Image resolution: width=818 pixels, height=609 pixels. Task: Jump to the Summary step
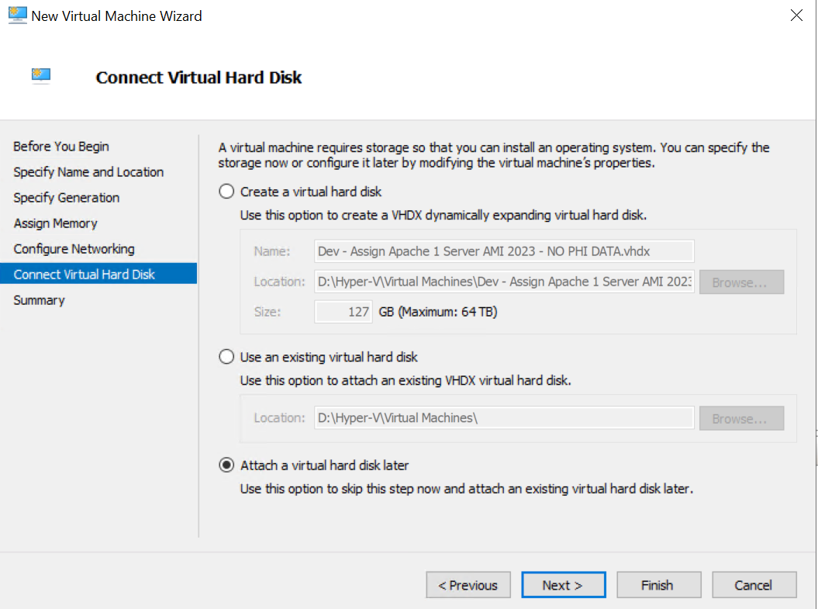point(39,300)
